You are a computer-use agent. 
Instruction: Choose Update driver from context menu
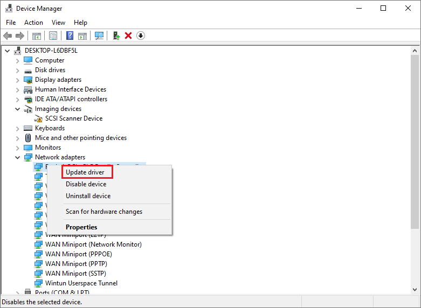point(85,172)
